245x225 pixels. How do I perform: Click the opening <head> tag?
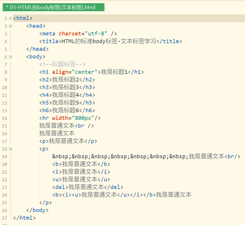pyautogui.click(x=36, y=26)
